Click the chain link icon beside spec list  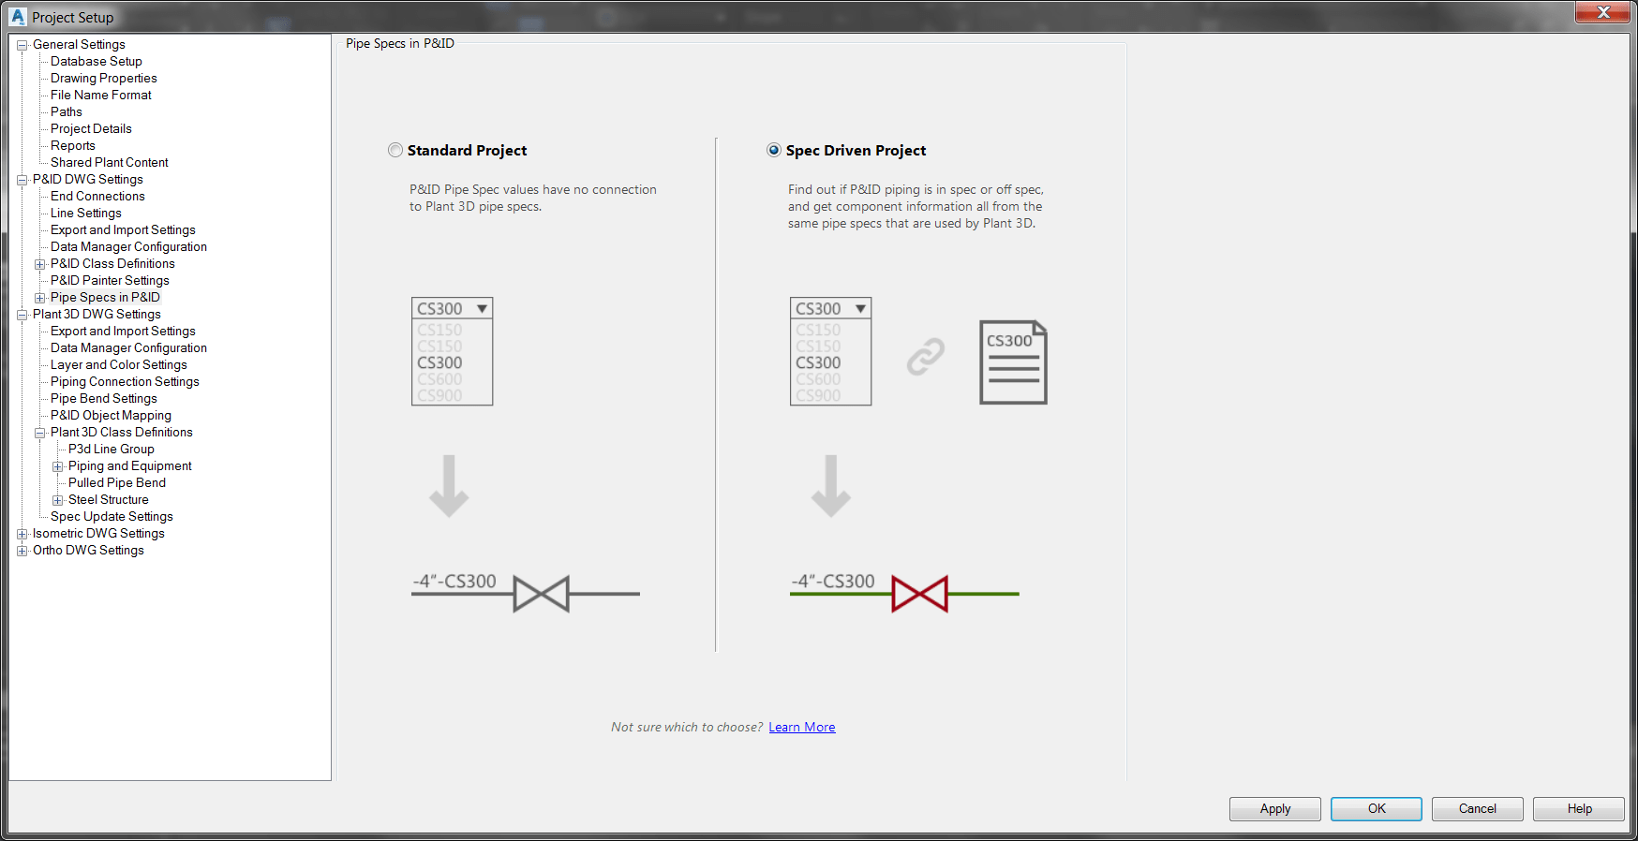926,357
